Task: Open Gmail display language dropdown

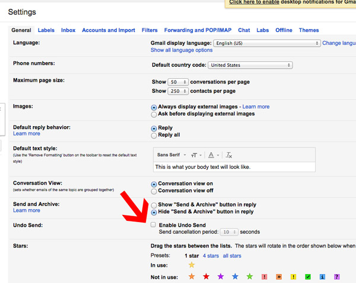Action: pyautogui.click(x=267, y=43)
